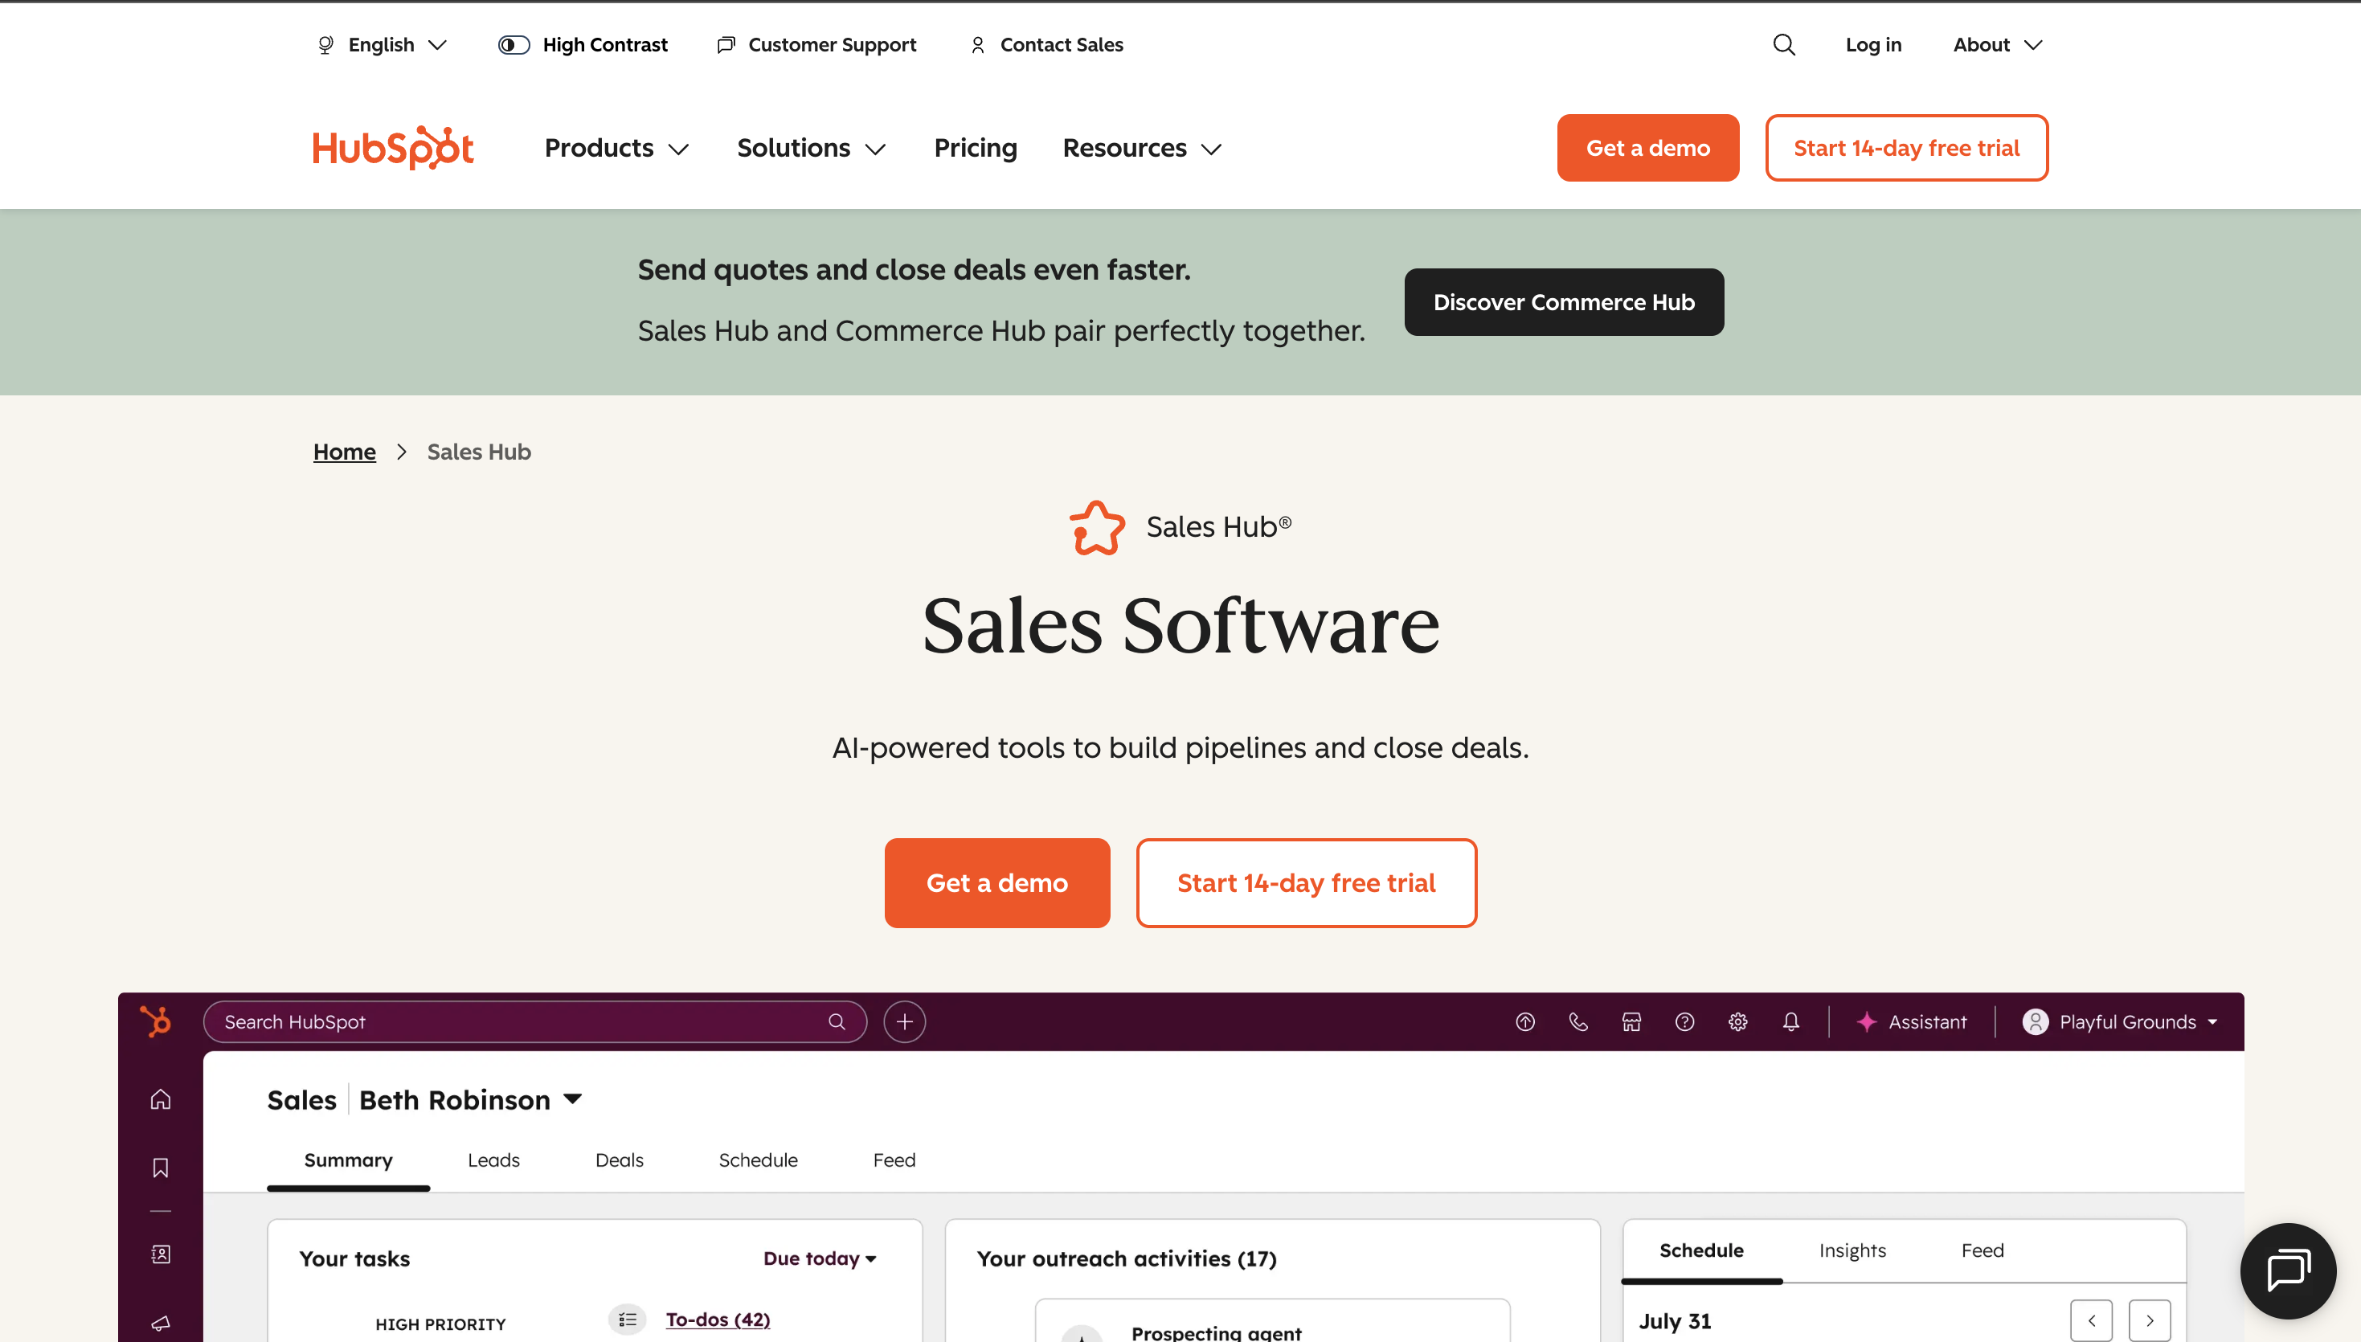This screenshot has width=2361, height=1342.
Task: Click the Home breadcrumb link
Action: [345, 452]
